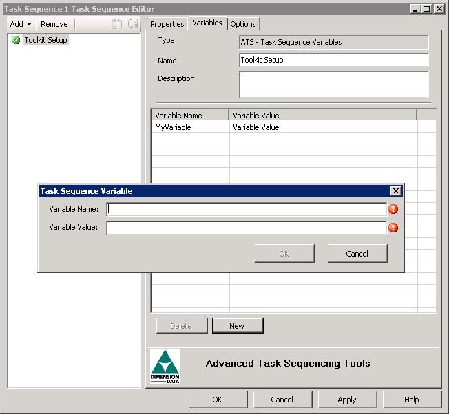This screenshot has width=449, height=414.
Task: Cancel the Task Sequence Variable dialog
Action: (x=357, y=254)
